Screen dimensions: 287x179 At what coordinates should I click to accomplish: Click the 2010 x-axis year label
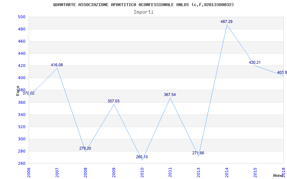[142, 173]
